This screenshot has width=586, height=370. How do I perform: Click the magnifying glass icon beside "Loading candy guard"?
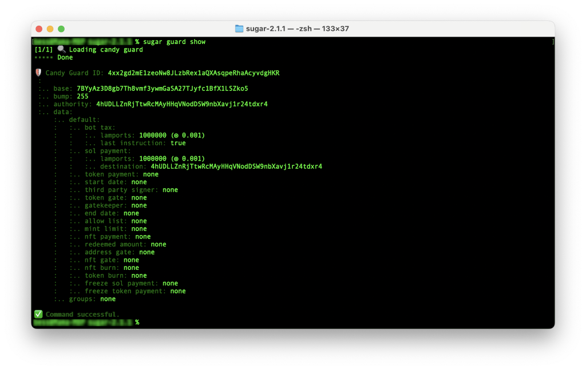[61, 49]
